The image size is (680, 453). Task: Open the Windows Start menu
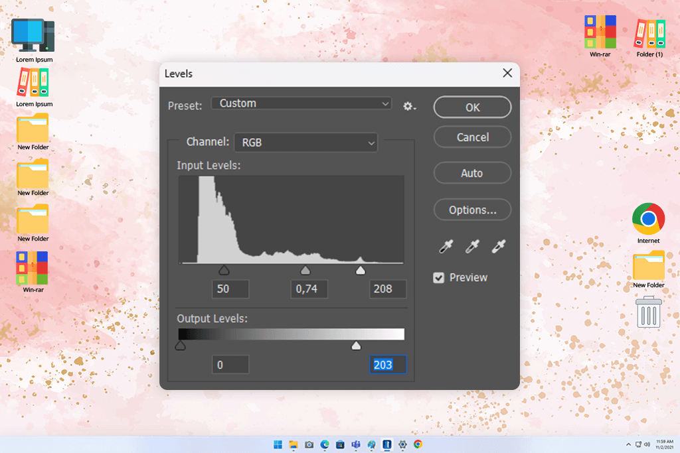[x=278, y=444]
